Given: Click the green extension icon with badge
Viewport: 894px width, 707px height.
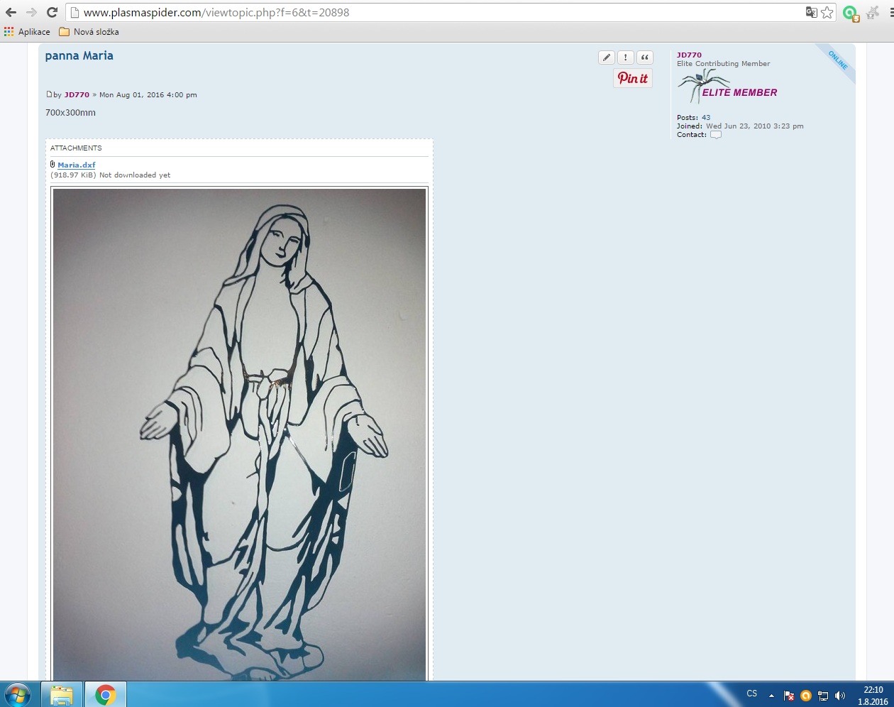Looking at the screenshot, I should pos(850,13).
